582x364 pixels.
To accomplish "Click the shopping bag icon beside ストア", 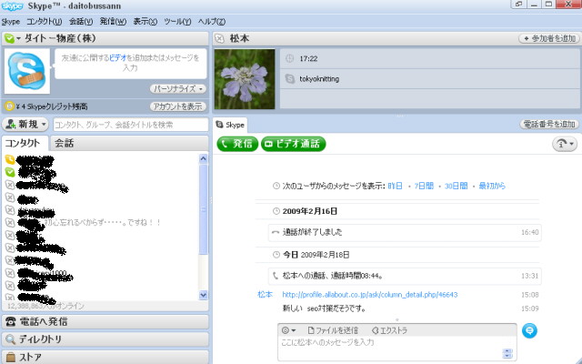I will (10, 357).
